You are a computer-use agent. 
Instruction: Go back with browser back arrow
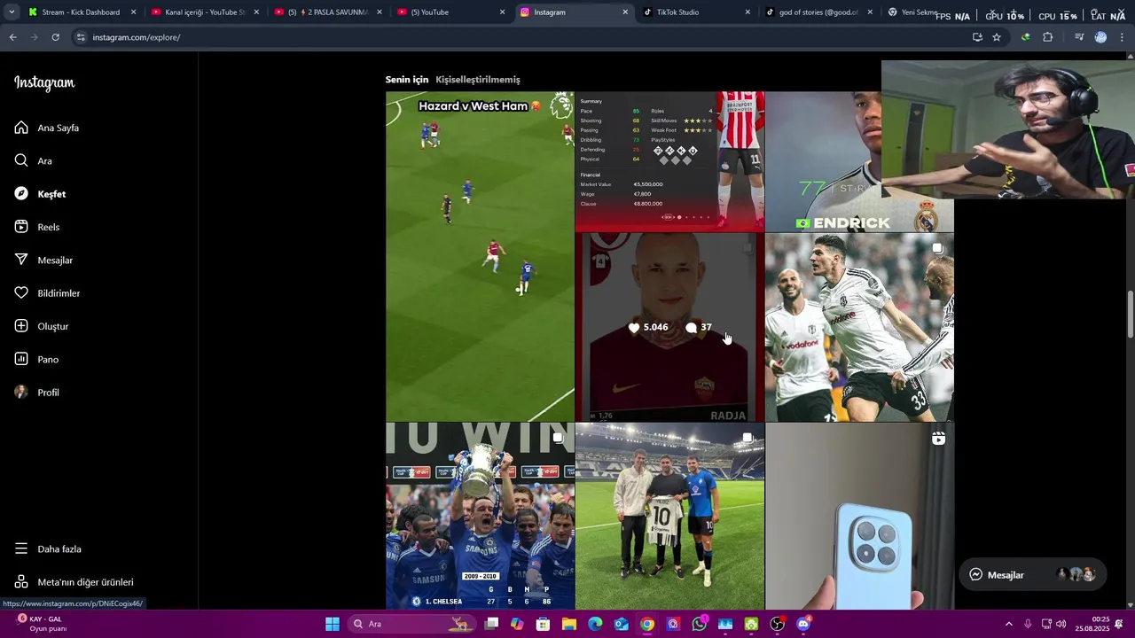tap(12, 37)
